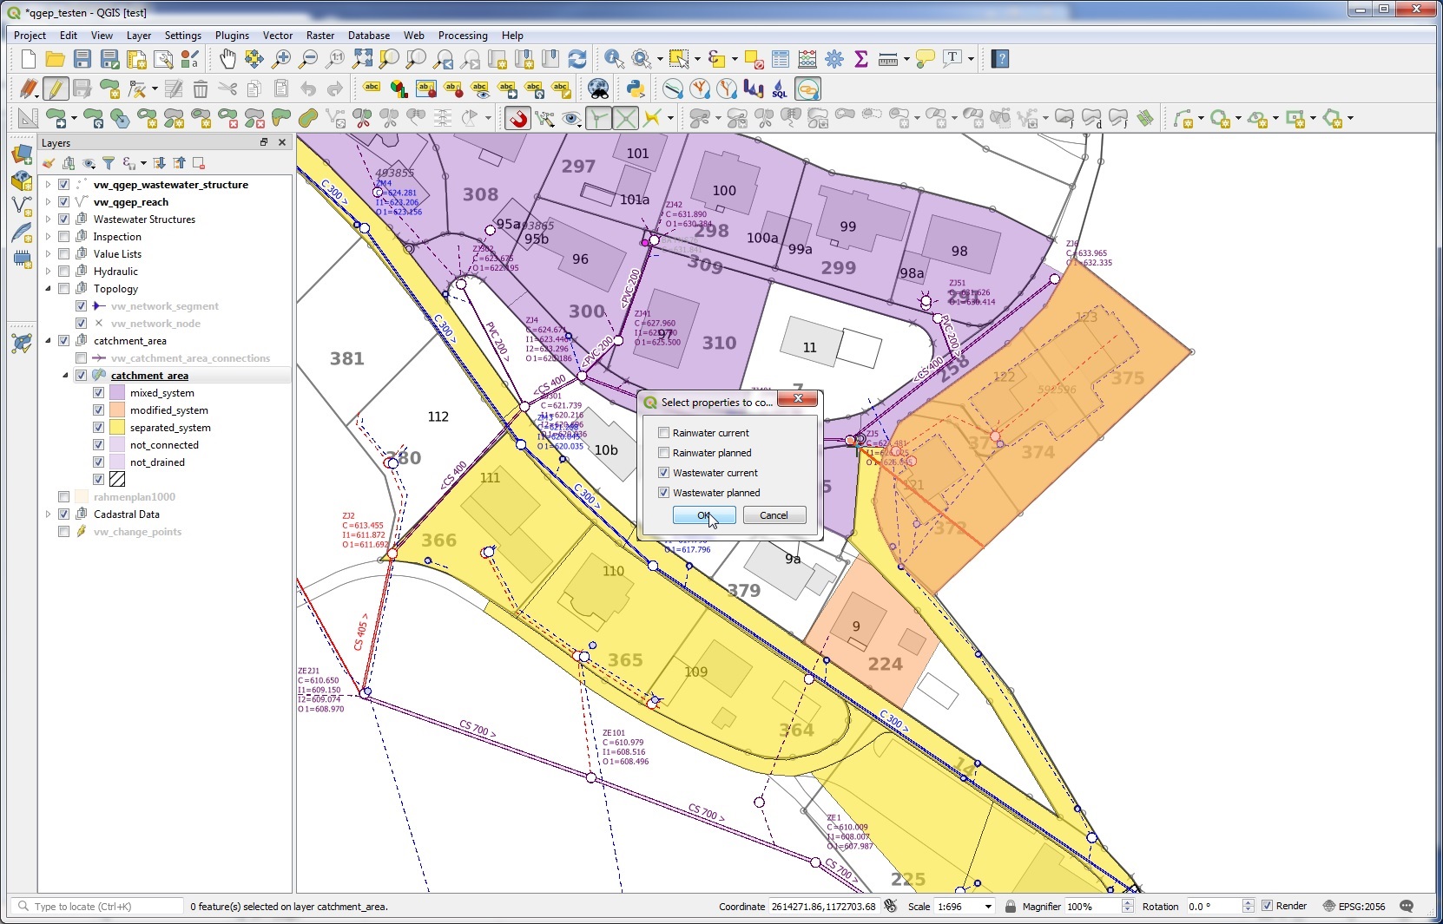Toggle visibility of vw_qgep_reach layer
The image size is (1443, 924).
pyautogui.click(x=63, y=202)
